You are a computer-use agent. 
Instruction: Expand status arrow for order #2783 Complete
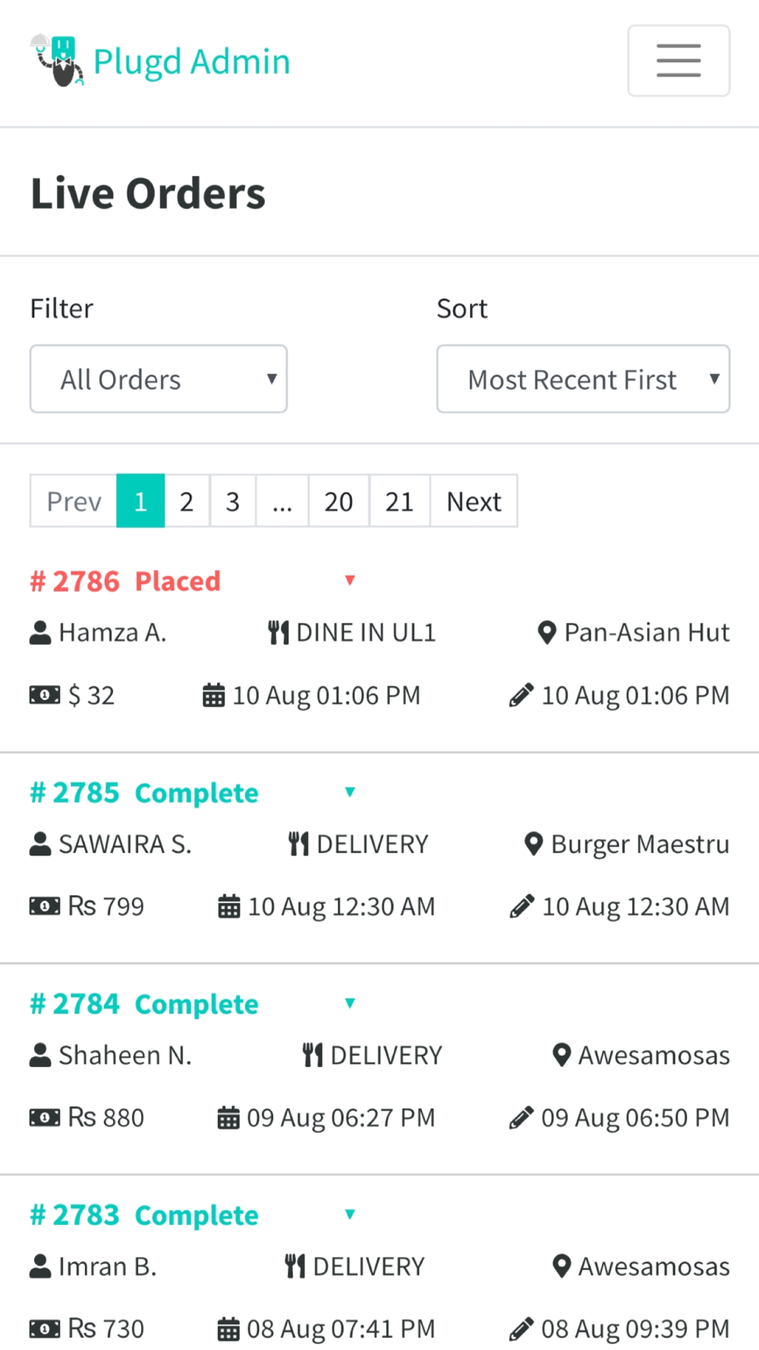tap(350, 1214)
